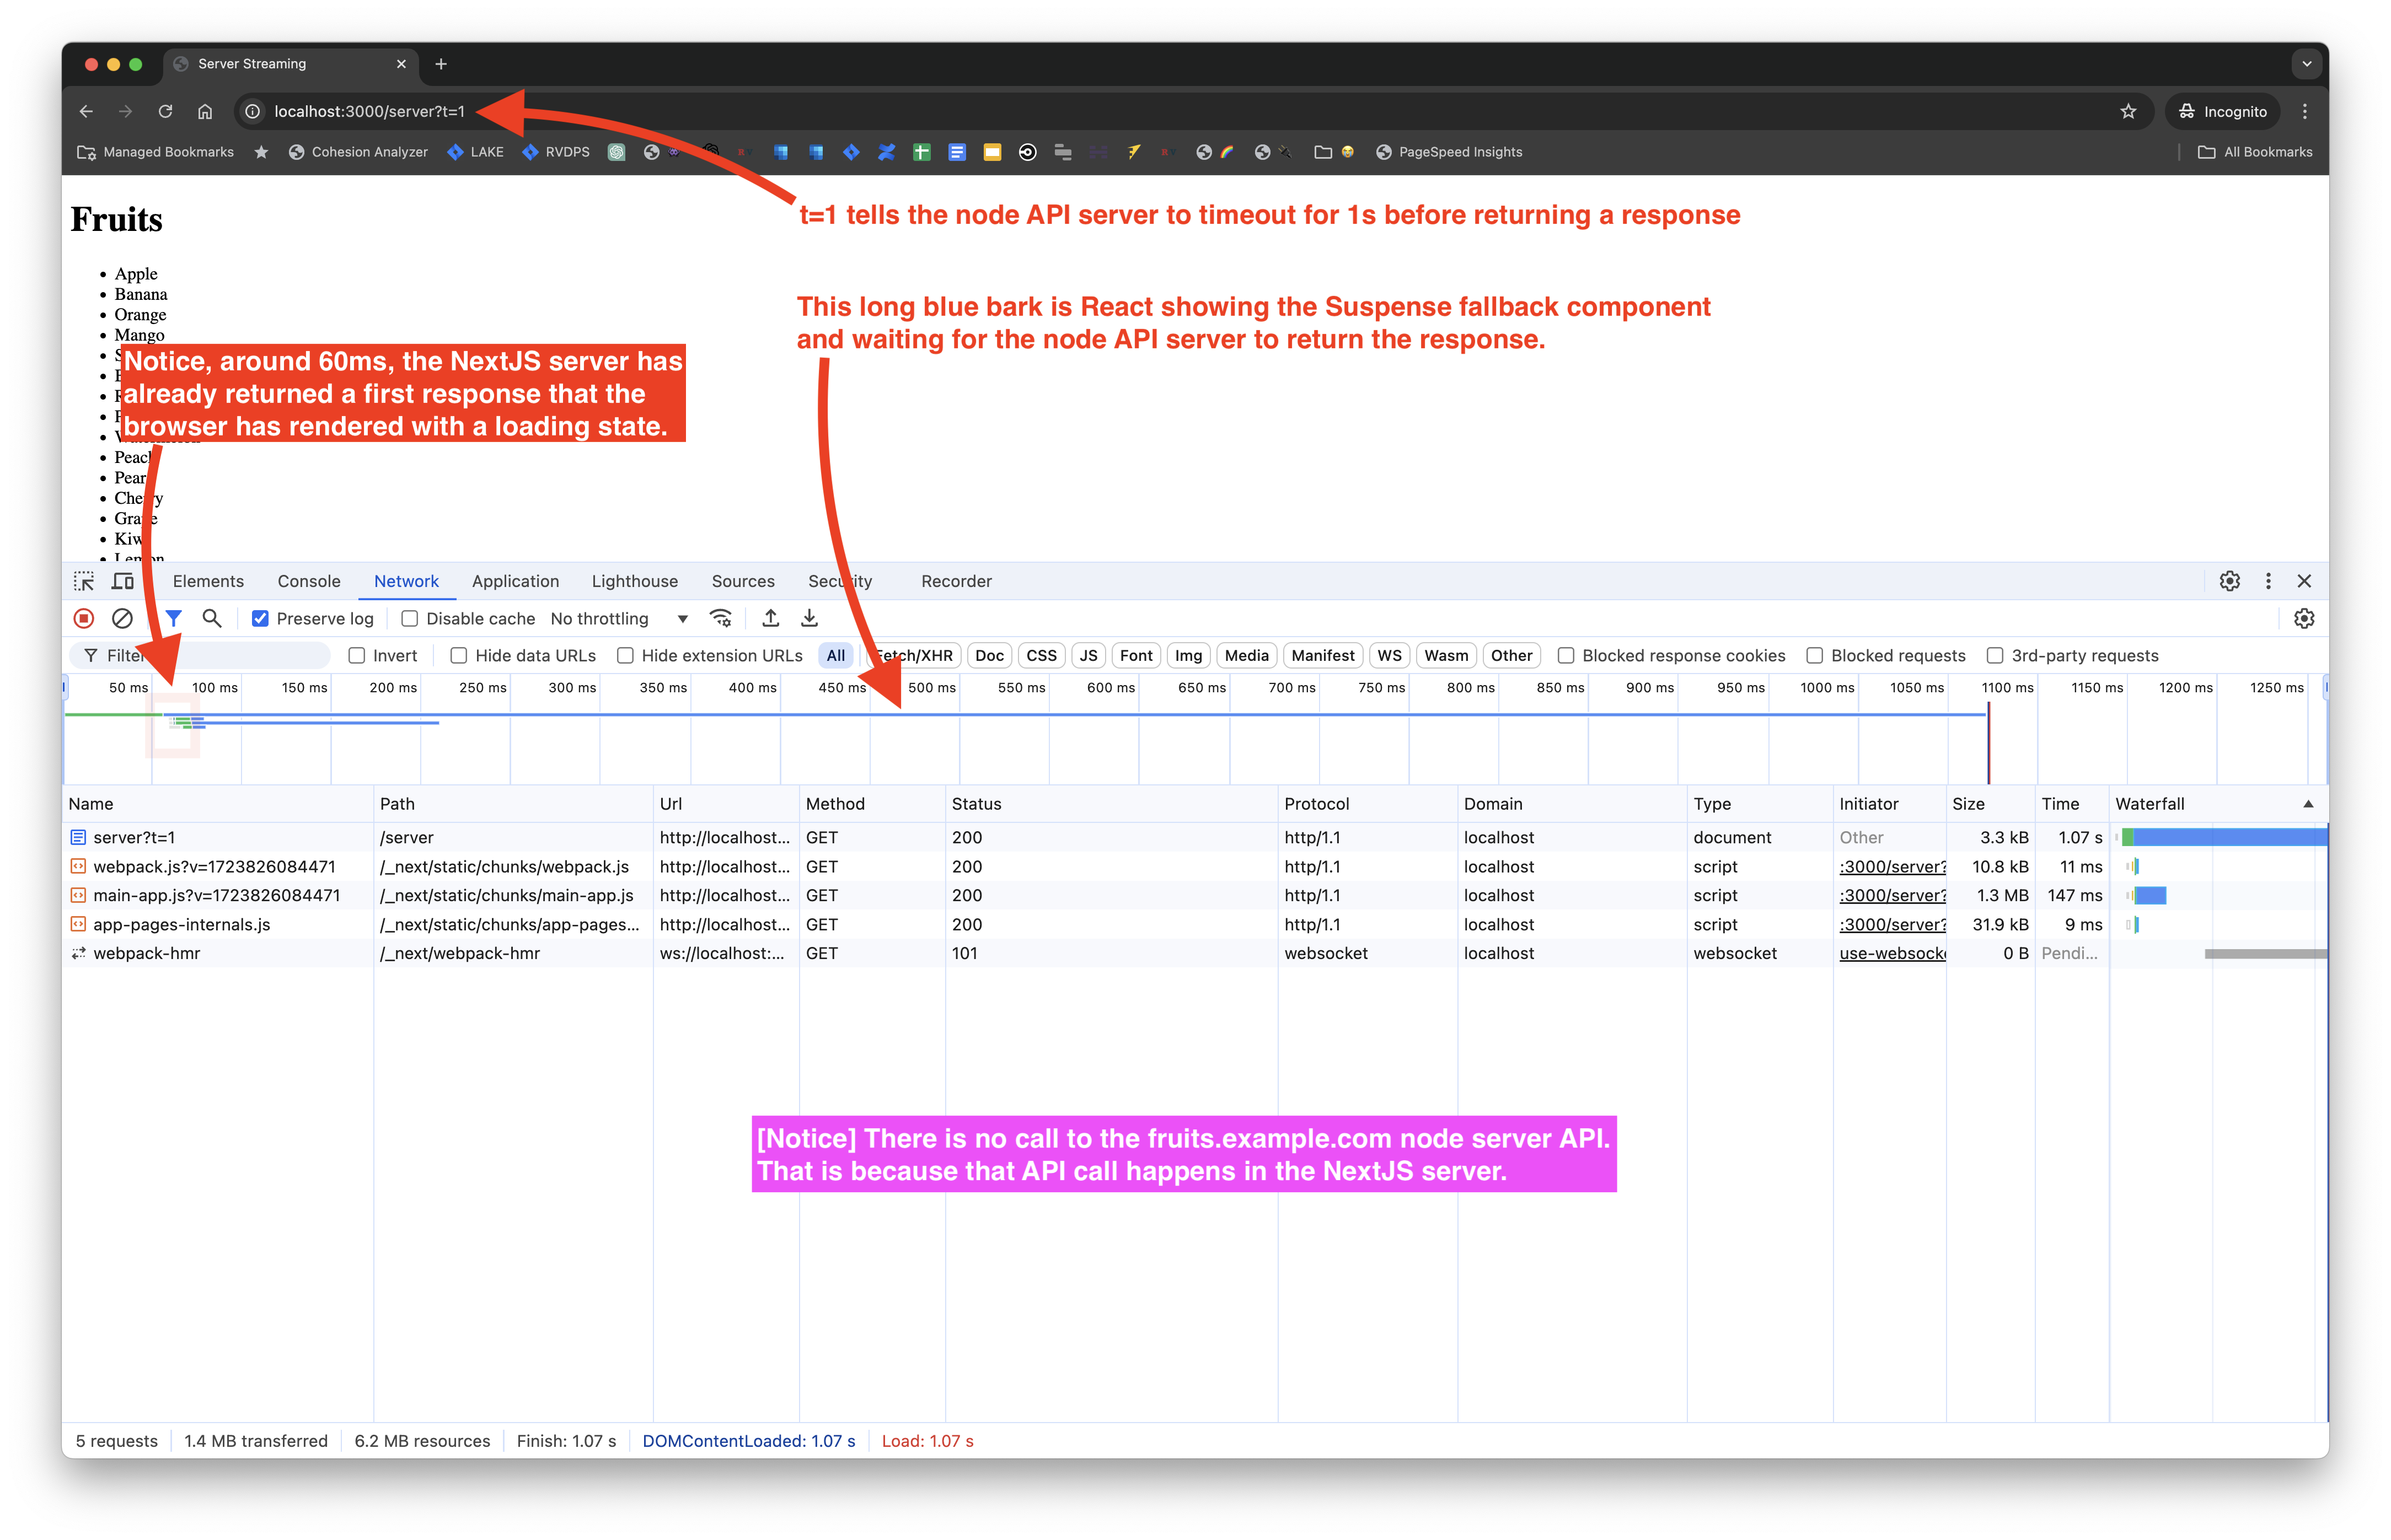Screen dimensions: 2391x1540
Task: Click the Waterfall column sort arrow
Action: point(2308,804)
